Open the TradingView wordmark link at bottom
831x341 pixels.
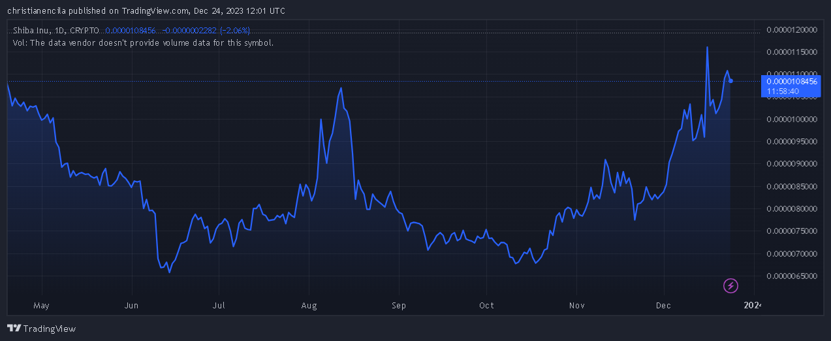(50, 329)
